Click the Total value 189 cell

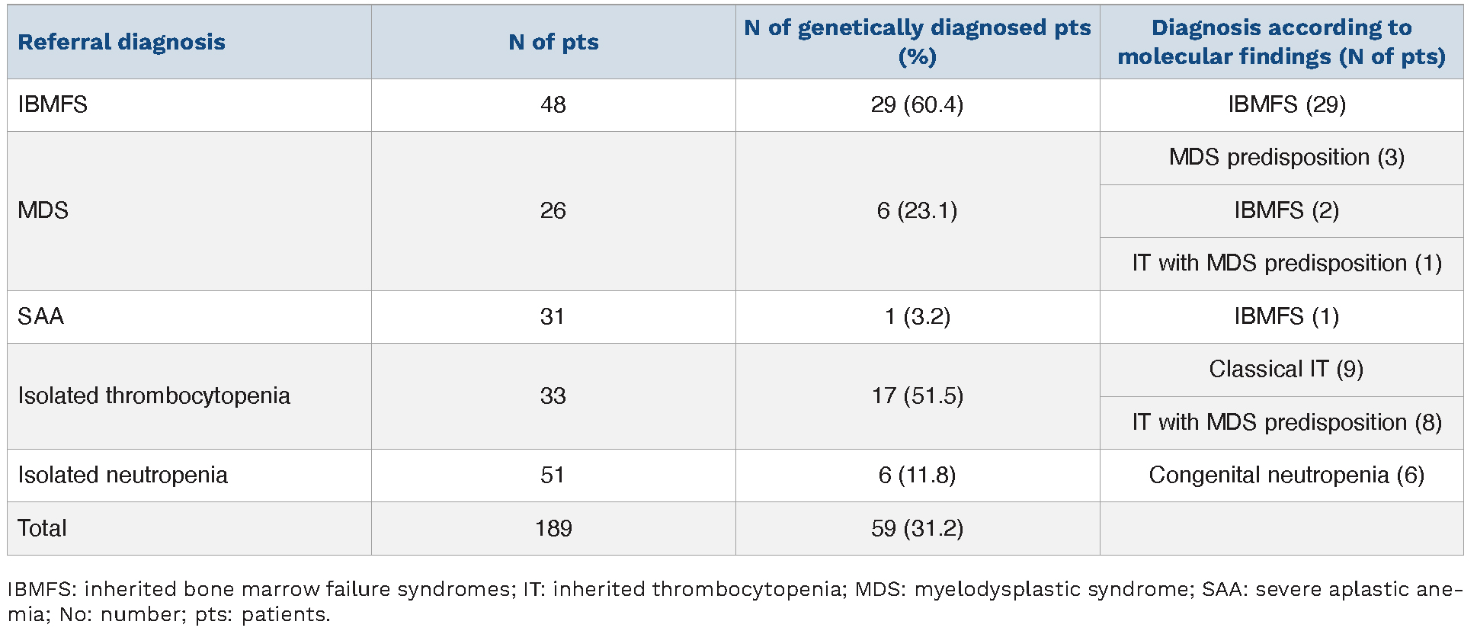(x=553, y=528)
